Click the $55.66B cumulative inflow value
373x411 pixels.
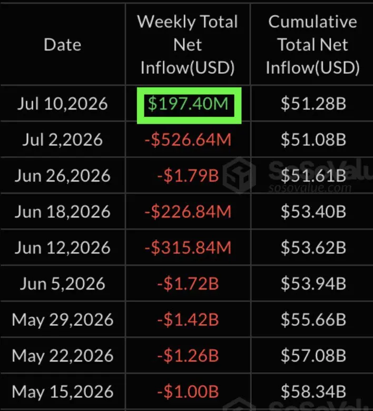[313, 319]
